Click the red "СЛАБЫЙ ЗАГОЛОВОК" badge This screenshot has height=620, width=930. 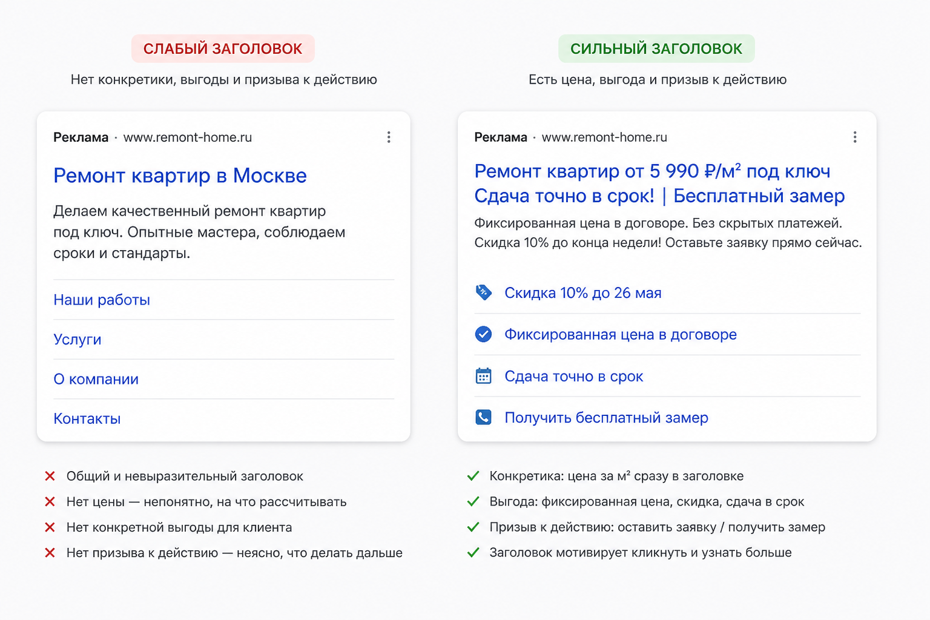(x=223, y=48)
